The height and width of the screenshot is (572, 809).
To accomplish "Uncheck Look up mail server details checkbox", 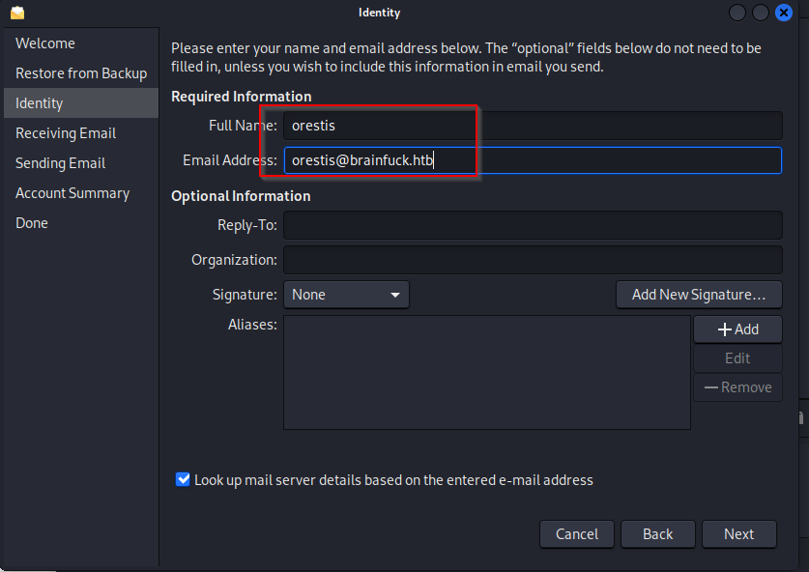I will (183, 479).
